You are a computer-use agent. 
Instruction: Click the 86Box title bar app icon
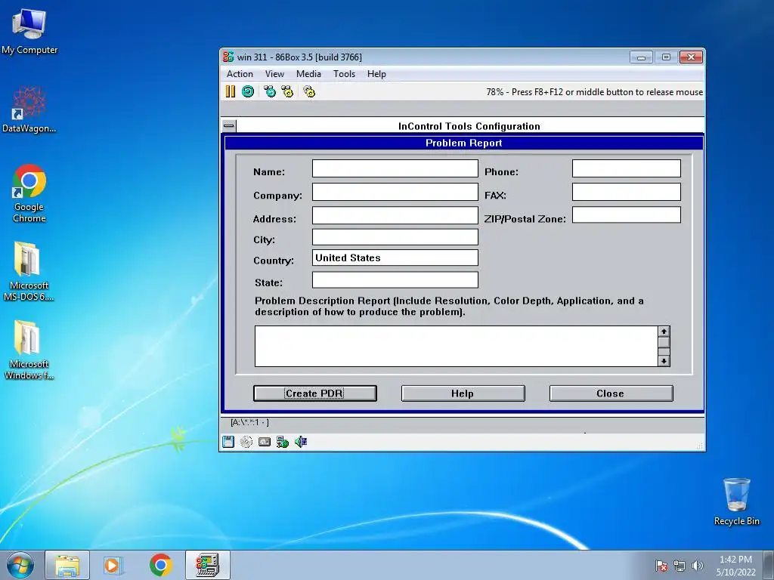pyautogui.click(x=228, y=57)
